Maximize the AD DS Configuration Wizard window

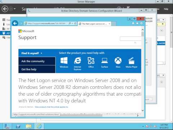pyautogui.click(x=146, y=10)
